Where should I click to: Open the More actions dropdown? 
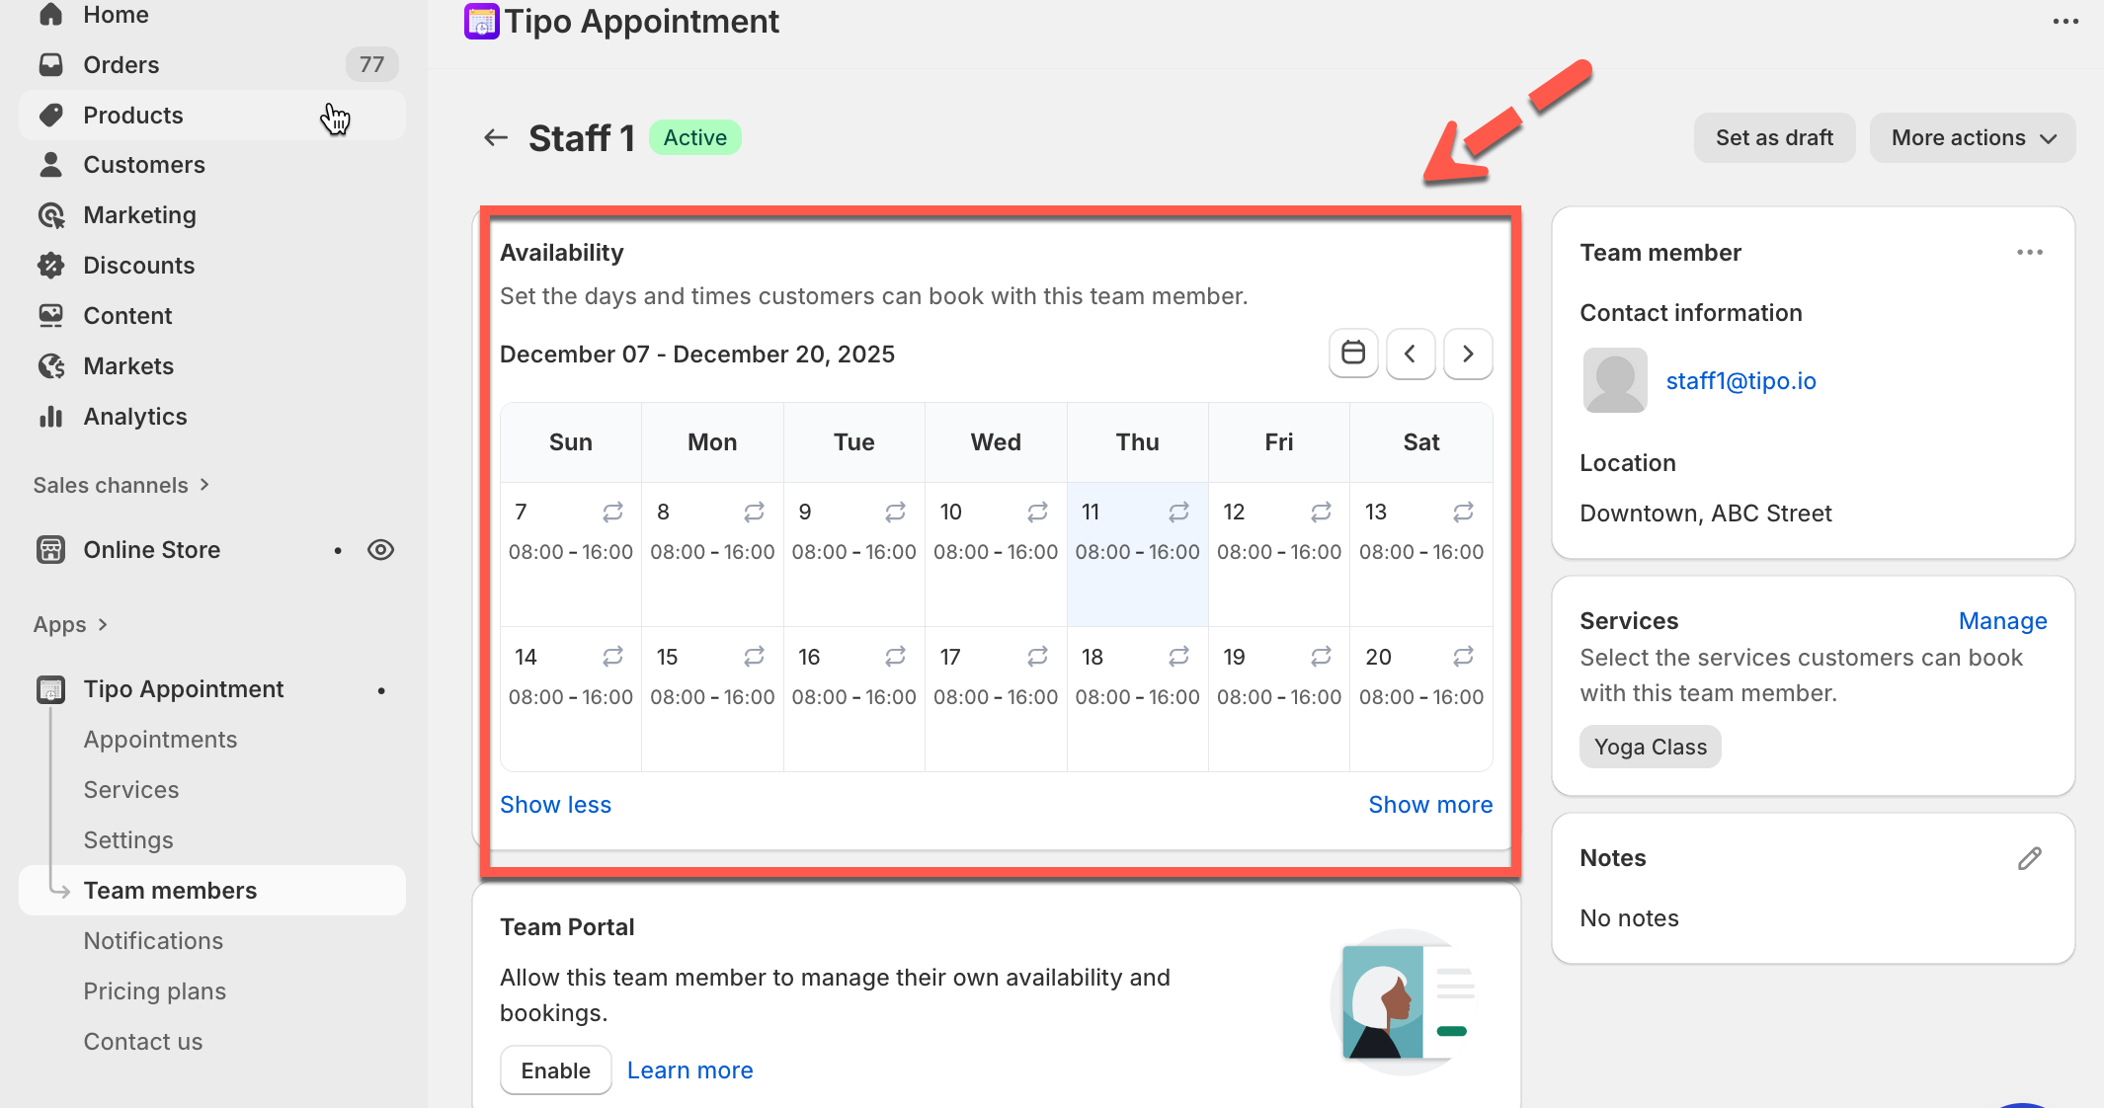coord(1972,138)
